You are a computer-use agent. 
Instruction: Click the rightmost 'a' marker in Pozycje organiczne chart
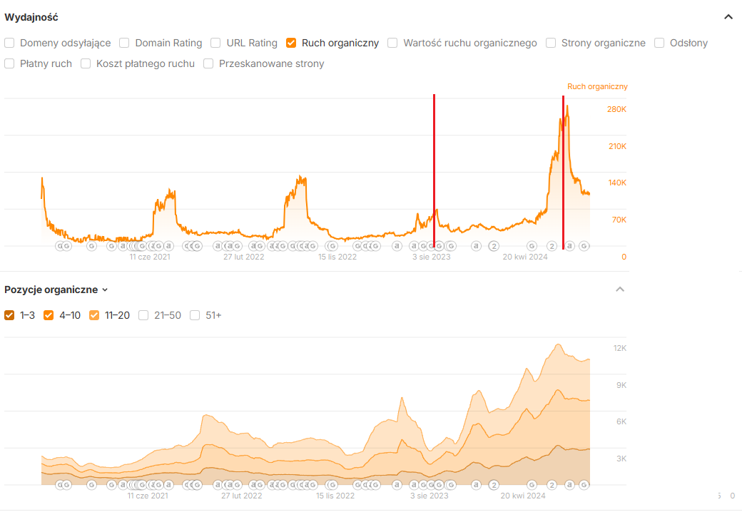(569, 485)
